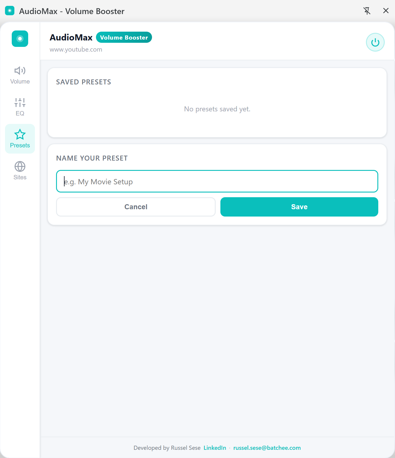Open the developer's LinkedIn link
This screenshot has height=458, width=395.
point(215,448)
